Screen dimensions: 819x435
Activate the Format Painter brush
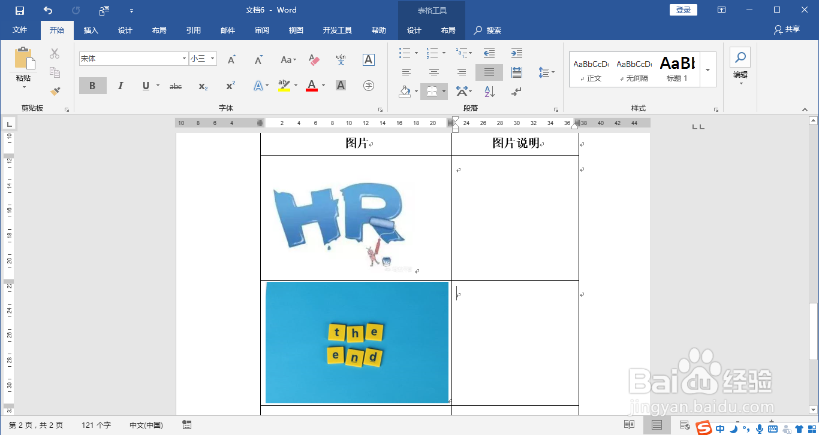click(55, 92)
